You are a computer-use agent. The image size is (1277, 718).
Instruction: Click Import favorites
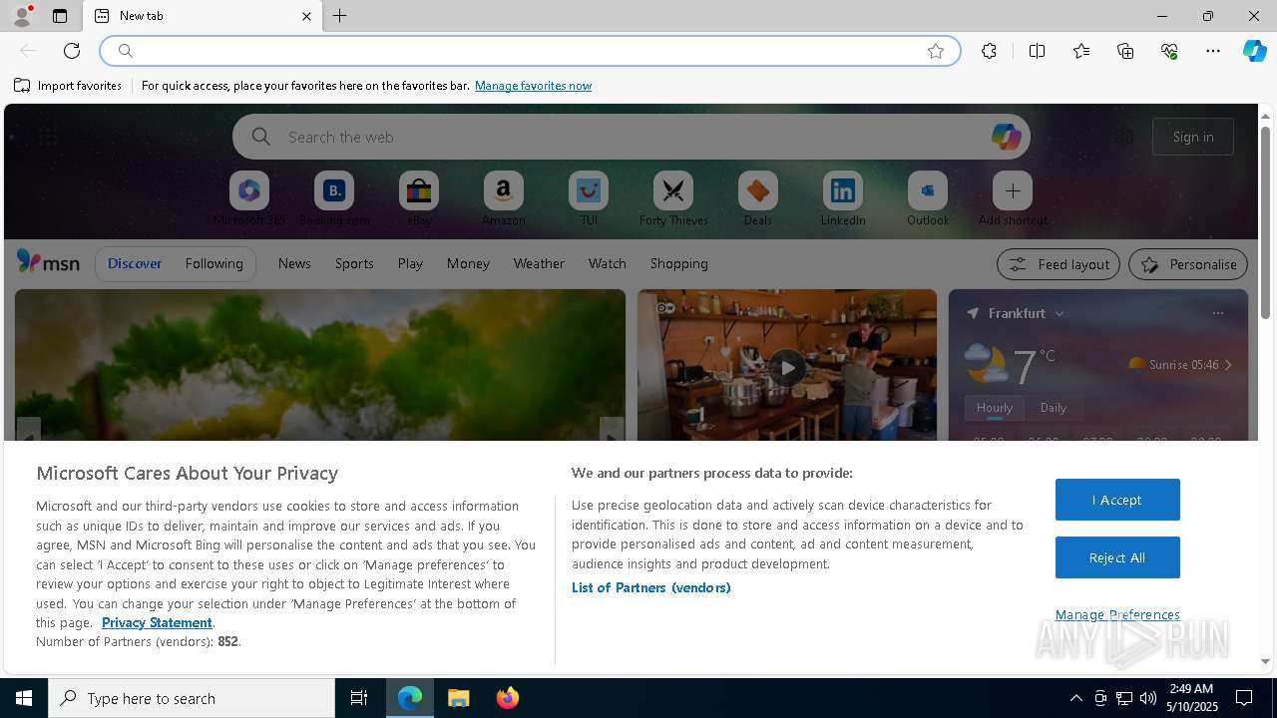click(x=68, y=86)
